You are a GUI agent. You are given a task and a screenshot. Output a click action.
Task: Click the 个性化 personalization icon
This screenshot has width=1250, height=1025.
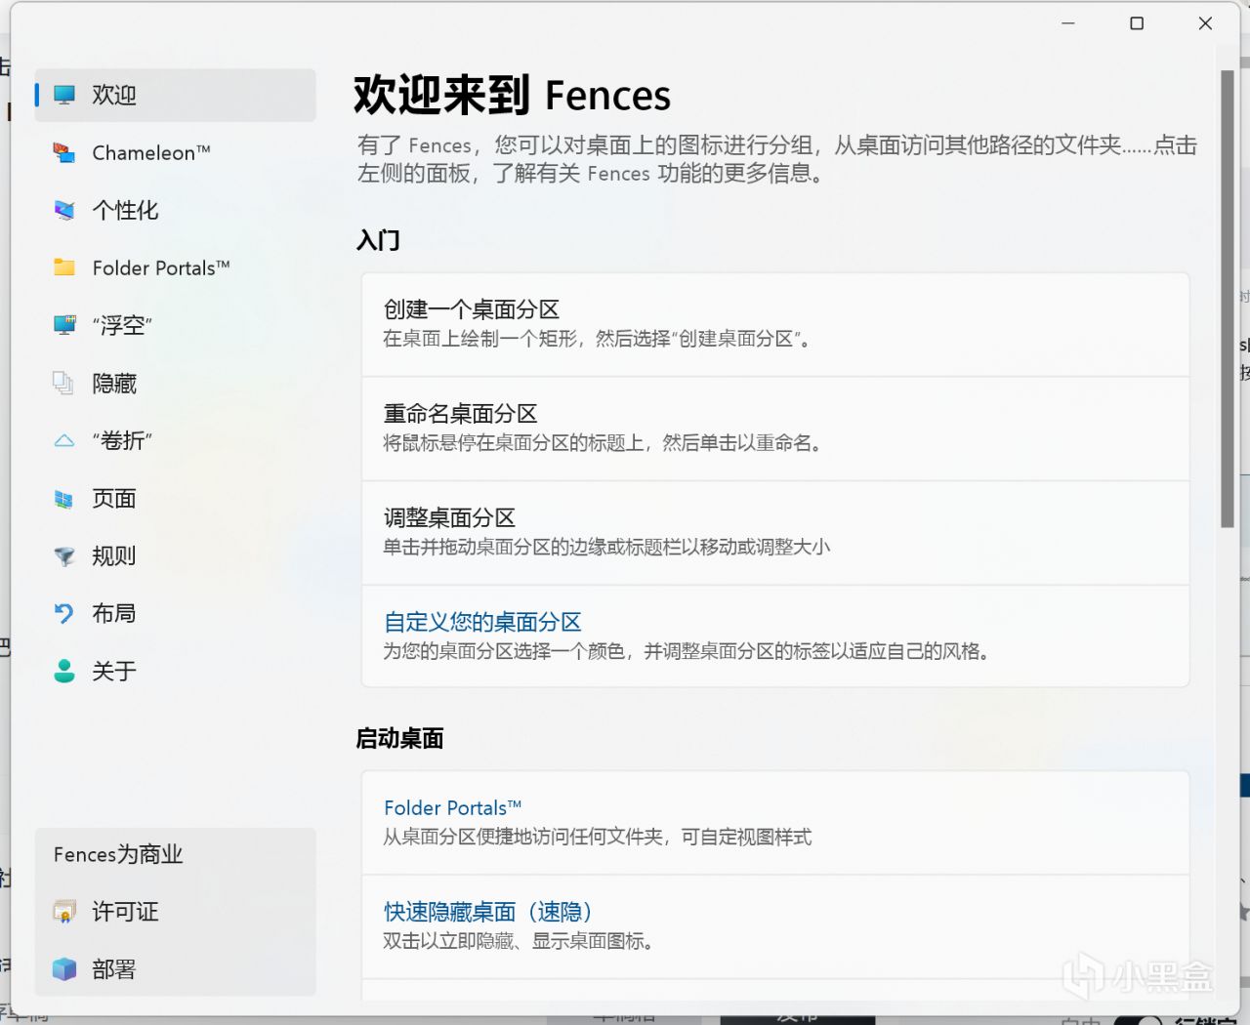click(64, 210)
